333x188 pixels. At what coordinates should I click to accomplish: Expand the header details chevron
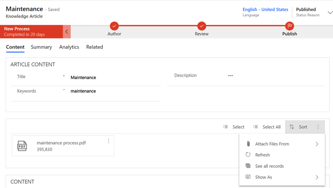[x=330, y=13]
